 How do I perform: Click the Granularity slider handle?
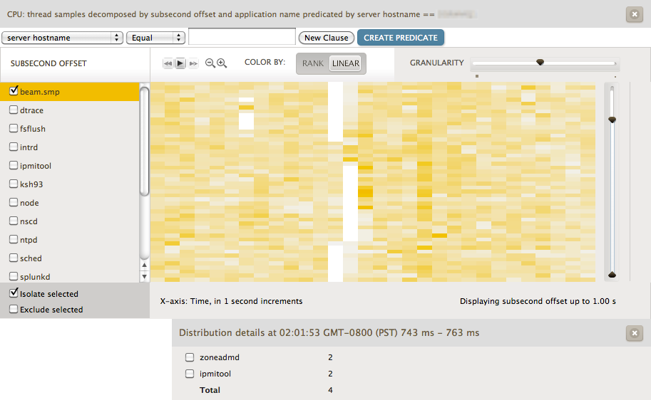click(x=540, y=63)
